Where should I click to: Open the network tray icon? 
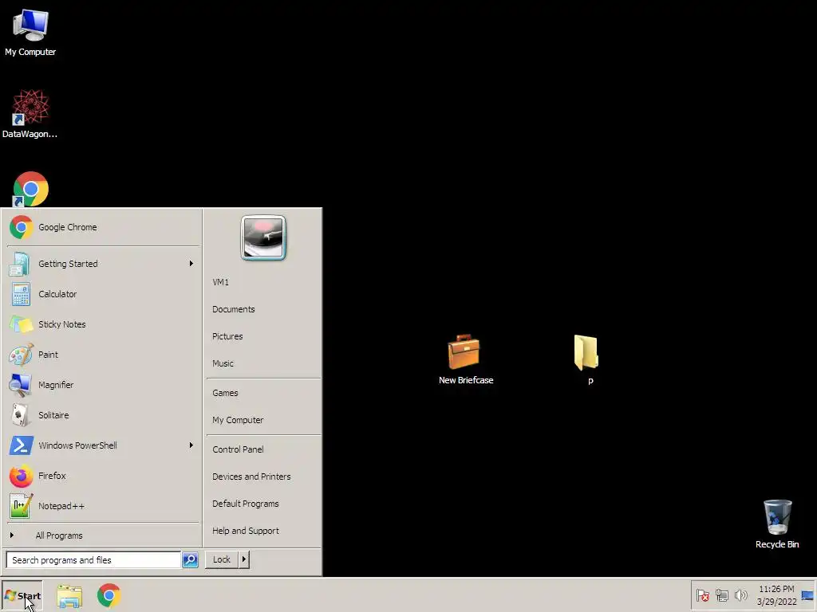point(721,595)
